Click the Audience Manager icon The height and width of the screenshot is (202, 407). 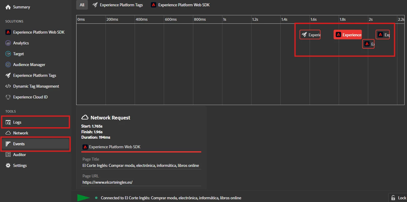[x=8, y=65]
